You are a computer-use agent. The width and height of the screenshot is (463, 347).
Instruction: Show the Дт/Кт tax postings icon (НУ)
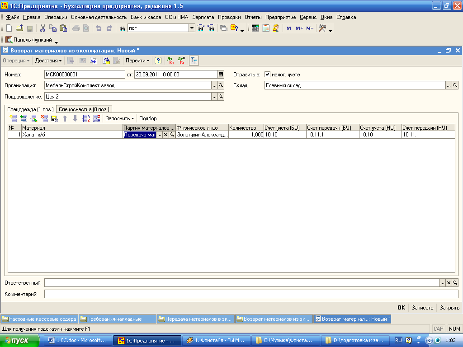pos(181,61)
